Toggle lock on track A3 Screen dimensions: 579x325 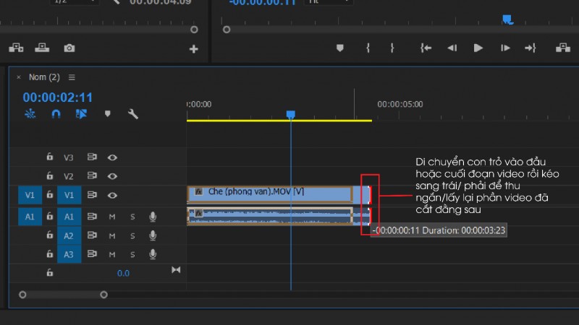50,254
